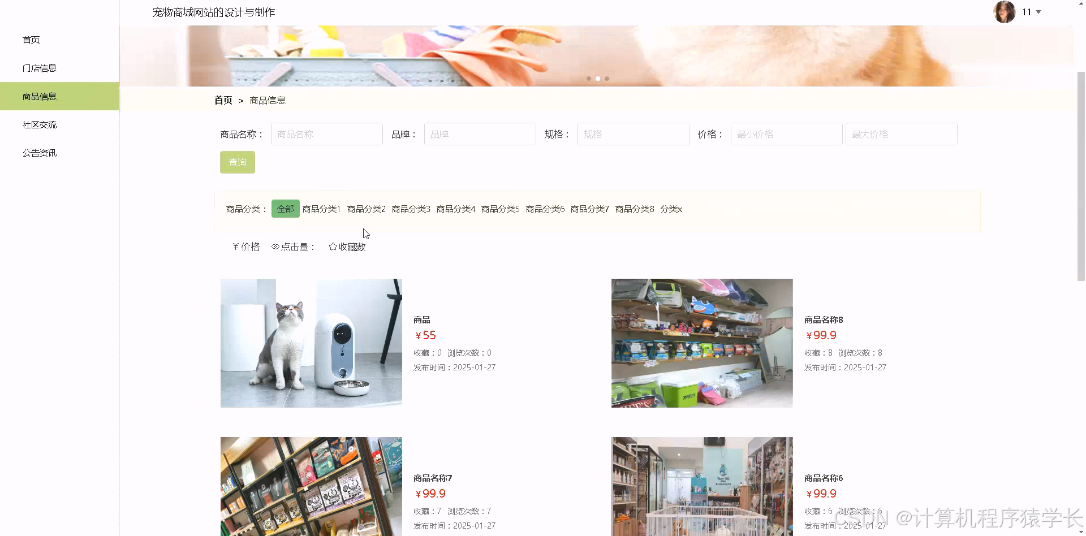Open the 商品名称8 product image

pos(702,343)
